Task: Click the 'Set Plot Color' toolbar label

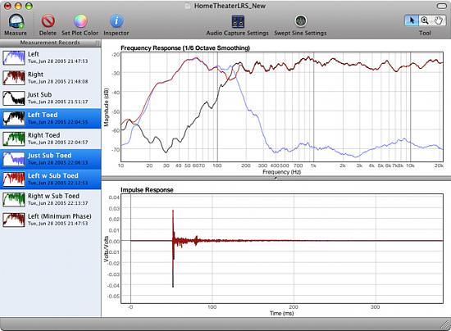Action: 80,33
